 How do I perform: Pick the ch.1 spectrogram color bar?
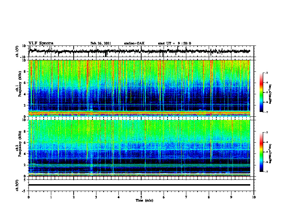(x=261, y=92)
